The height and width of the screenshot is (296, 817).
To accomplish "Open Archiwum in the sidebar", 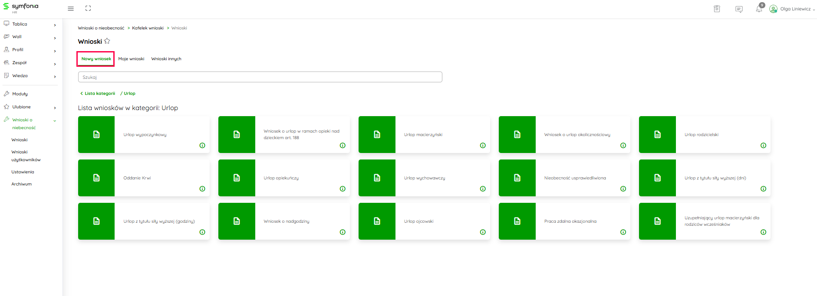I will [22, 184].
